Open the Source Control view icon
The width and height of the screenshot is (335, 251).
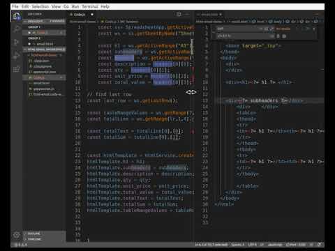tap(17, 43)
